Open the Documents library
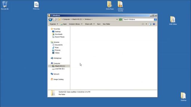 (58, 45)
